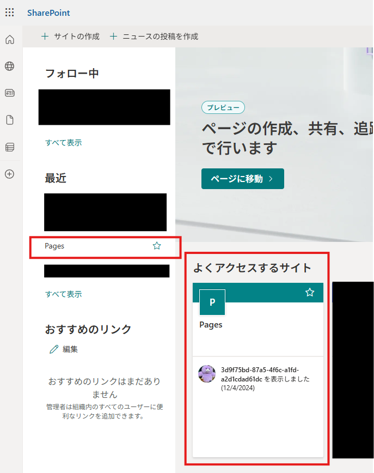The height and width of the screenshot is (473, 374).
Task: Open My news icon in rail
Action: 10,93
